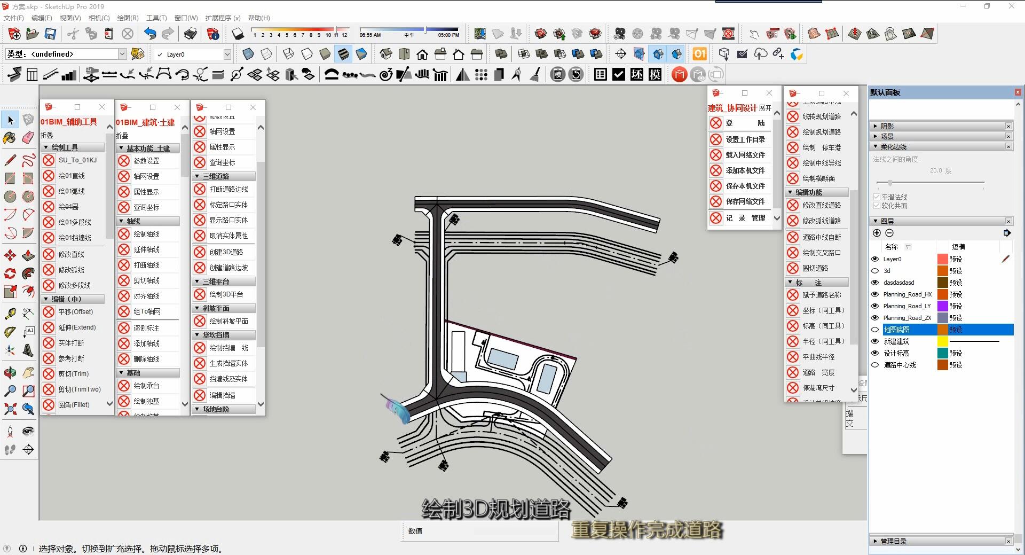This screenshot has height=555, width=1025.
Task: Toggle the 平滑法线 checkbox
Action: click(x=877, y=197)
